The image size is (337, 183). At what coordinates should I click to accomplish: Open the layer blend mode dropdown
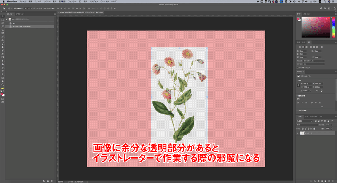[x=307, y=125]
